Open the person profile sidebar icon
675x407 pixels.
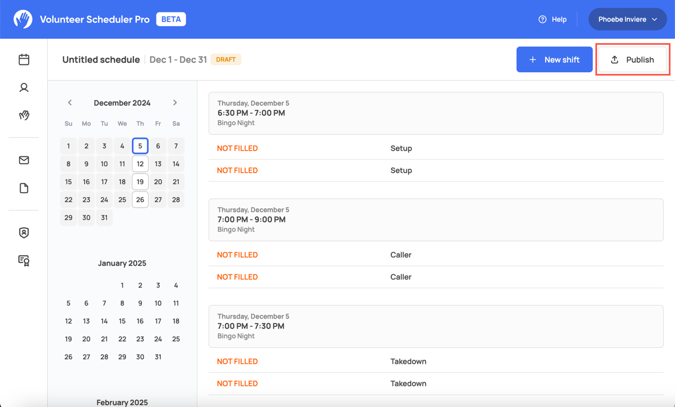[x=24, y=87]
